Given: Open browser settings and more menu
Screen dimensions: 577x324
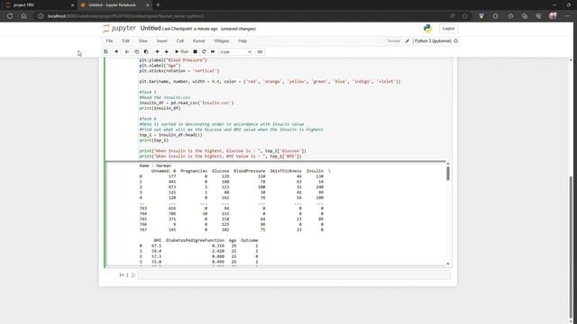Looking at the screenshot, I should 567,16.
